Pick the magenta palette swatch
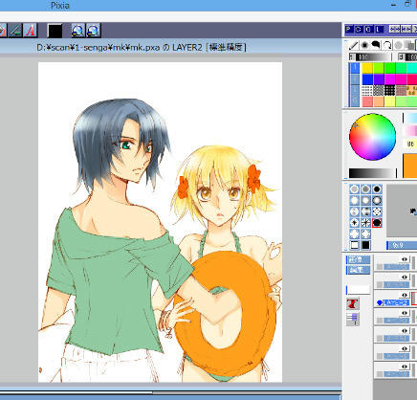The height and width of the screenshot is (400, 417). pos(389,79)
